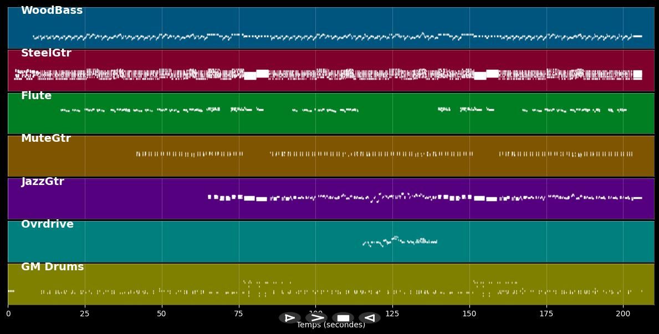Click the Ovrdrive track title

pyautogui.click(x=47, y=224)
